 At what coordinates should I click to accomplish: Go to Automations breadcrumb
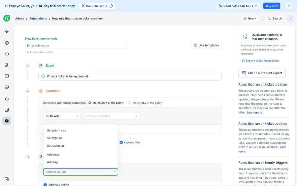38,19
